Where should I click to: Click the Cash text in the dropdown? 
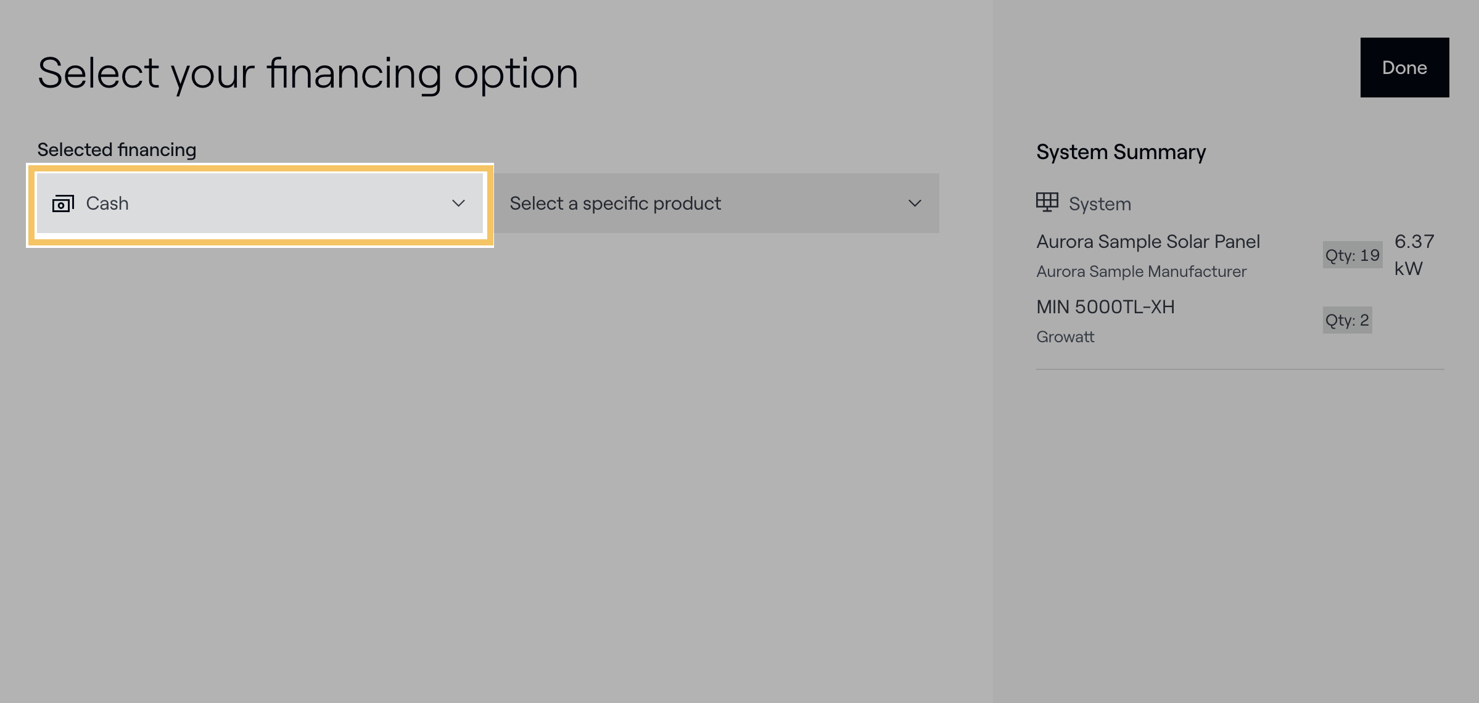point(107,203)
